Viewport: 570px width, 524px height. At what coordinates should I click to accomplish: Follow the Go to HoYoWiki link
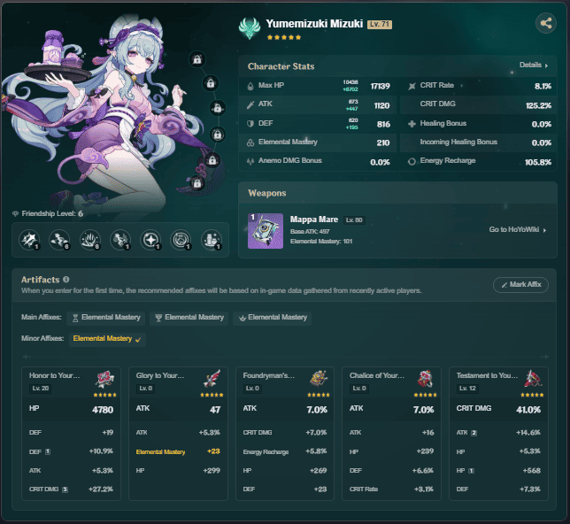pyautogui.click(x=518, y=229)
